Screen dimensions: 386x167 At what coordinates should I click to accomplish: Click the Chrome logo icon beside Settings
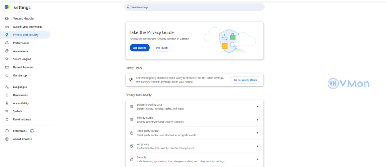click(7, 7)
